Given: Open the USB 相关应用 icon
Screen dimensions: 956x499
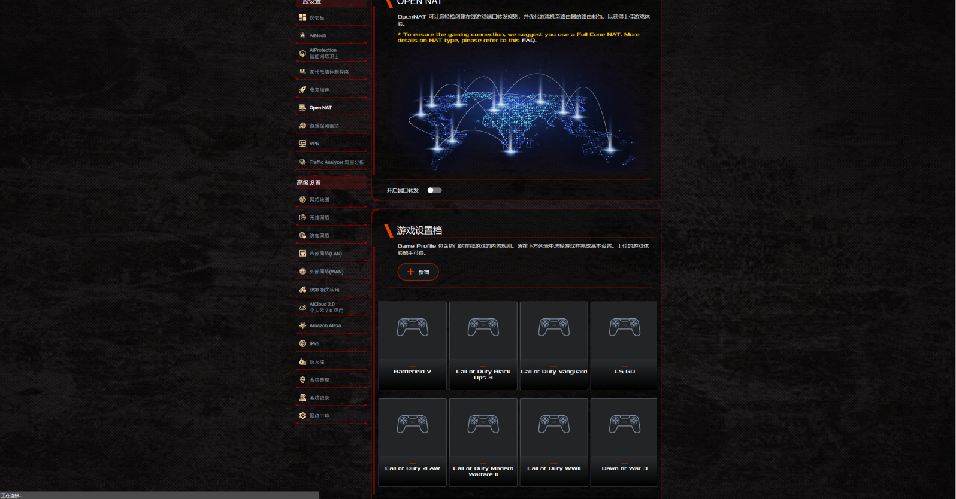Looking at the screenshot, I should [302, 290].
